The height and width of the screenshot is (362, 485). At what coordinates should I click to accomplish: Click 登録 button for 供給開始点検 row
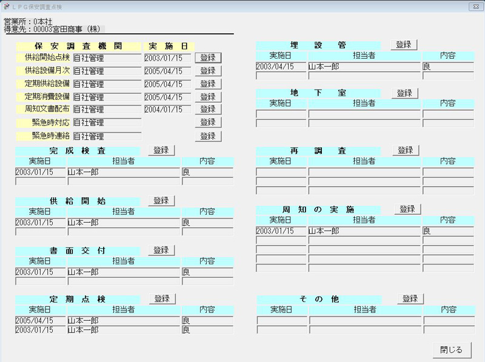pyautogui.click(x=208, y=58)
